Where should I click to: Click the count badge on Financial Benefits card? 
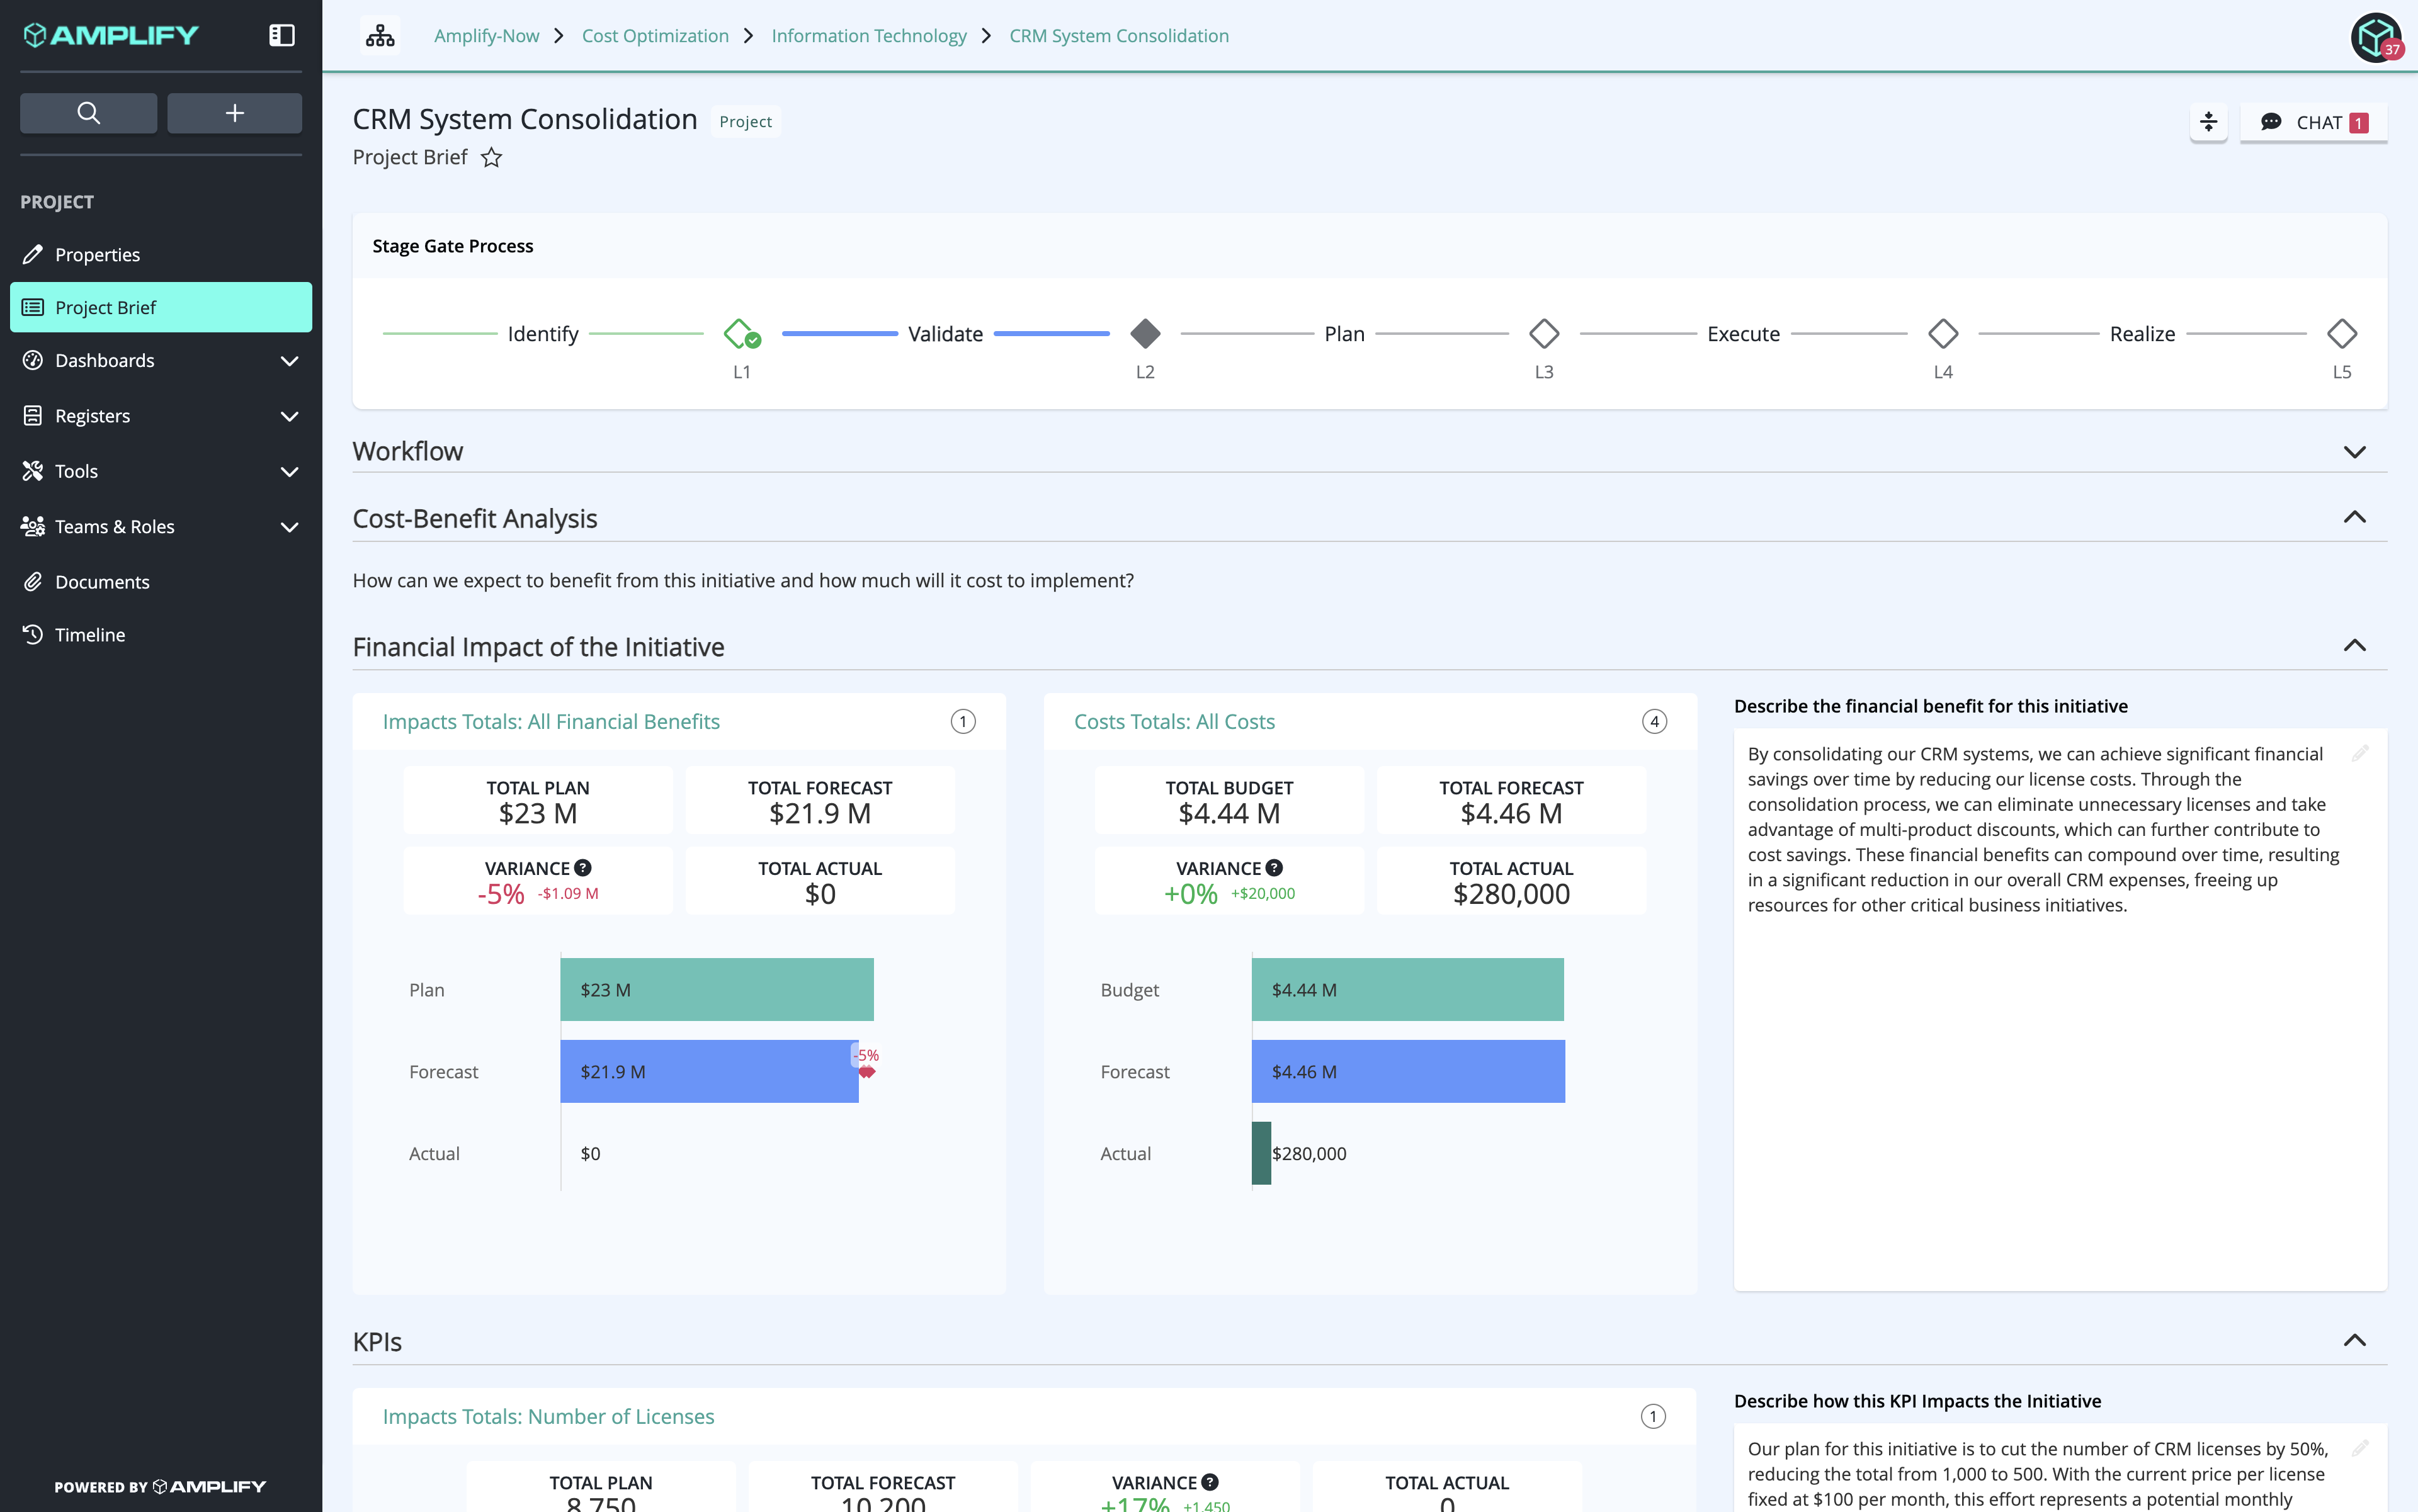[962, 721]
